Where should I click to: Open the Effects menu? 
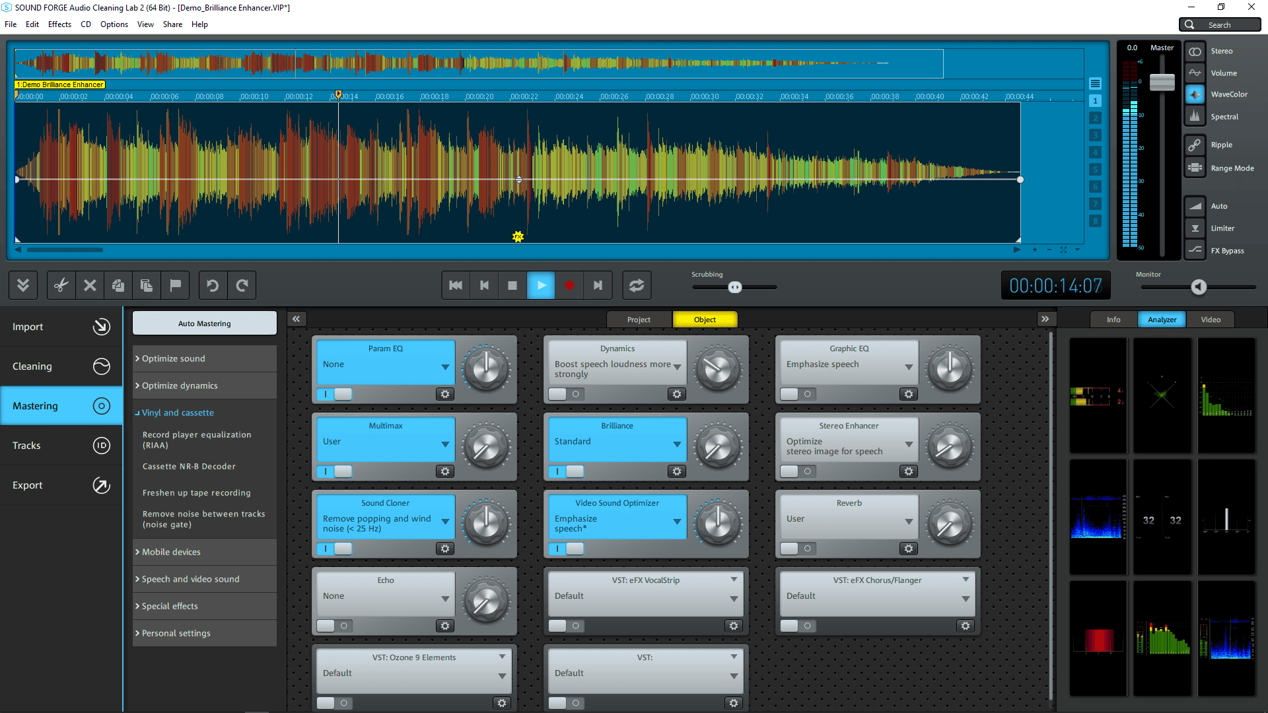coord(59,24)
